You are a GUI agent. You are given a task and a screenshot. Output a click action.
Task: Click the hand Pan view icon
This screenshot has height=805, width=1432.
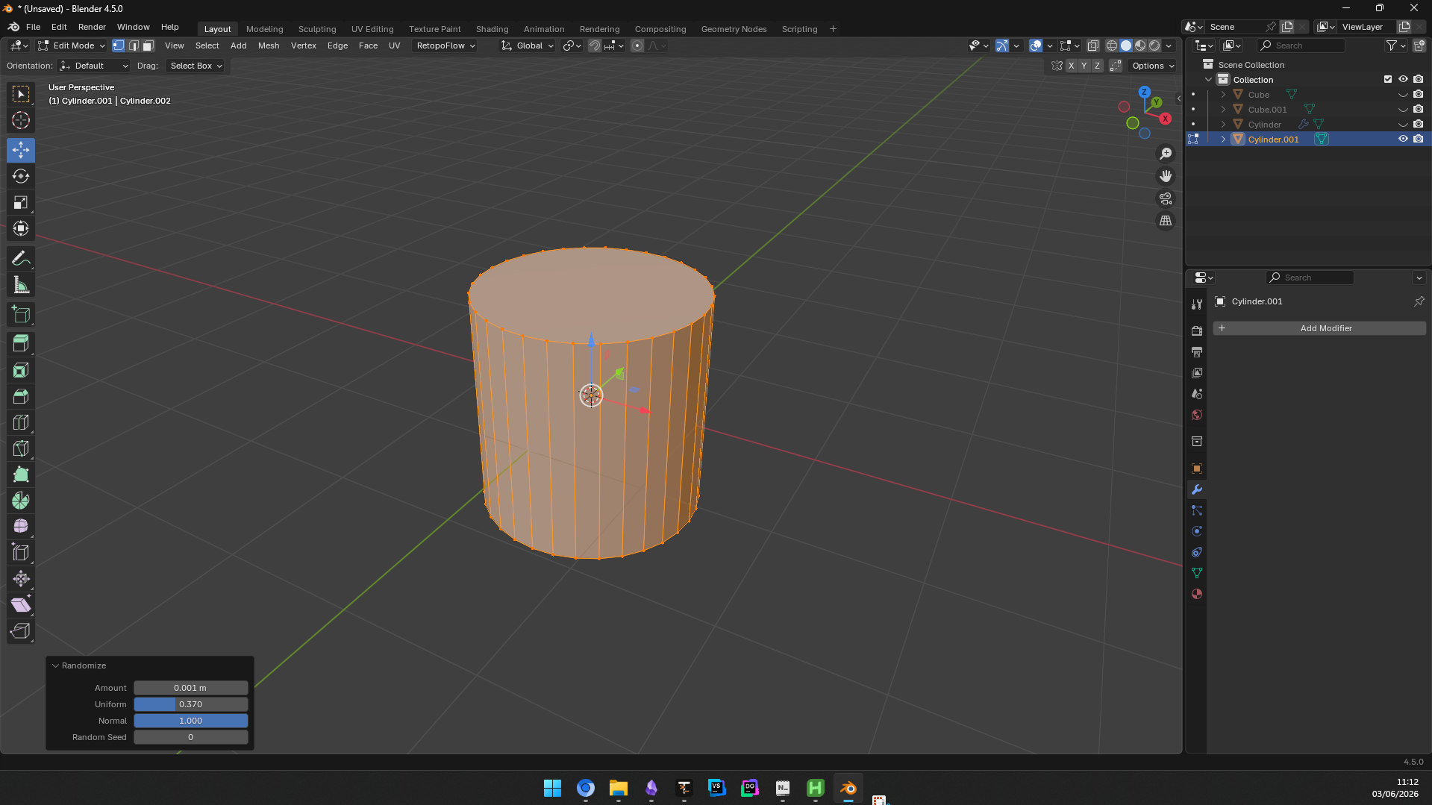[1166, 176]
